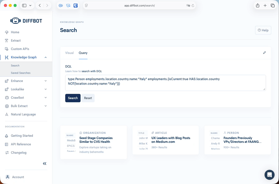
Task: Follow the 'search with DQL' link
Action: [x=92, y=71]
